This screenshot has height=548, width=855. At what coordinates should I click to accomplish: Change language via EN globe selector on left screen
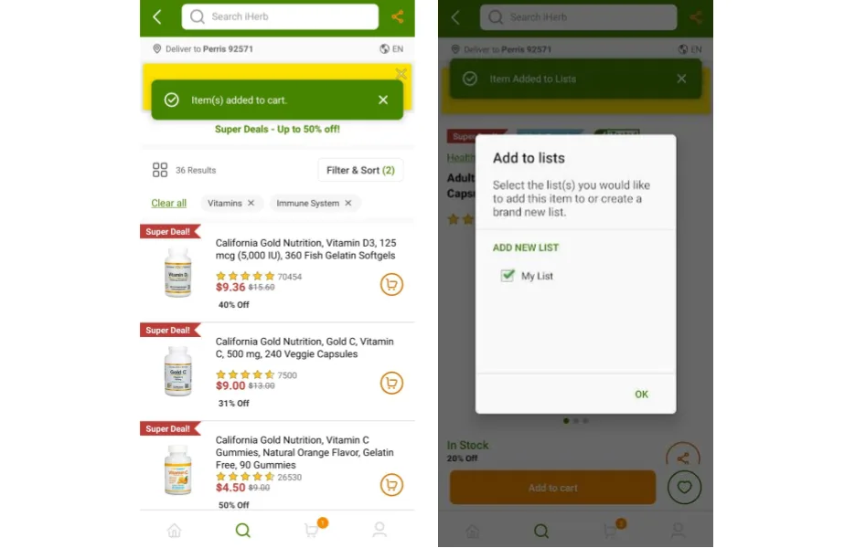[x=391, y=49]
